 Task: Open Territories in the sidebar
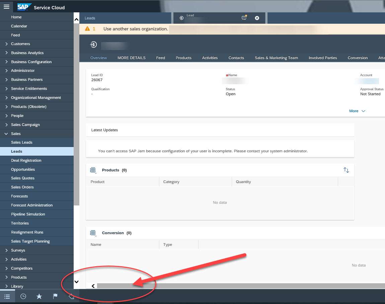37,223
